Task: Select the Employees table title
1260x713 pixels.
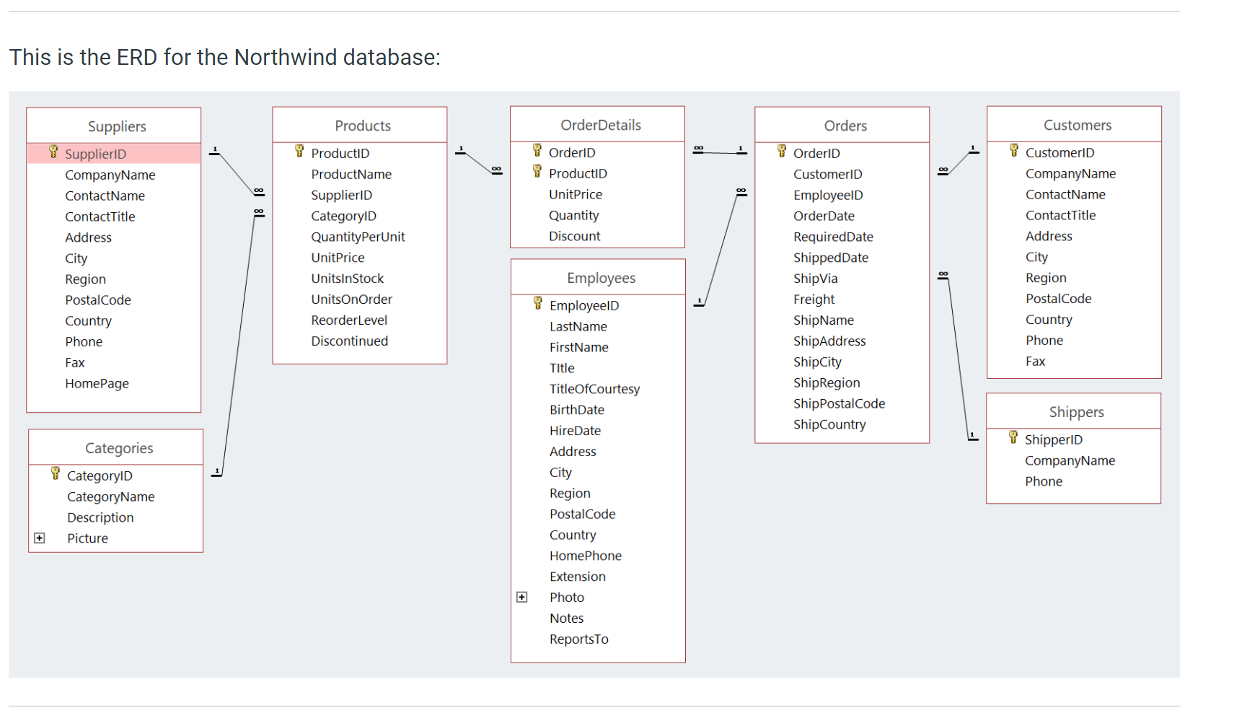Action: pos(602,279)
